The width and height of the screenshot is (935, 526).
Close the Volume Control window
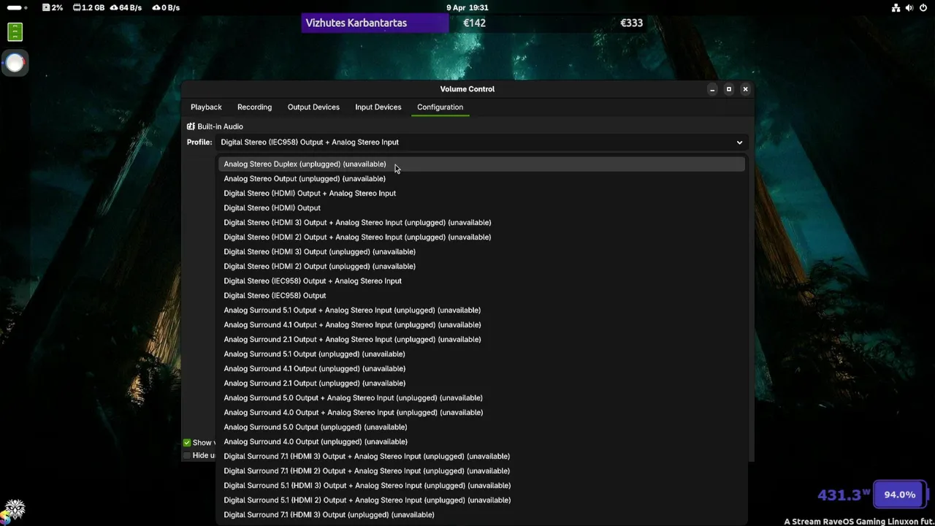pyautogui.click(x=745, y=89)
